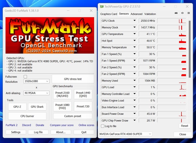This screenshot has height=143, width=196.
Task: Open the Anti-aliasing 4X MSAA dropdown
Action: point(36,93)
